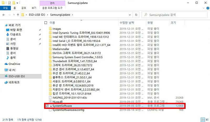210x122 pixels.
Task: Select 무선 랜 드라이버_21.40.2.2_64 folder
Action: tap(71, 73)
